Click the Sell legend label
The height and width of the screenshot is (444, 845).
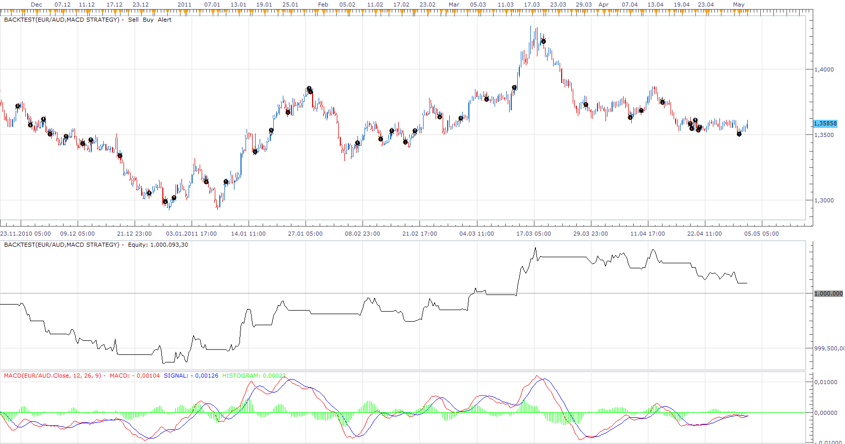pos(133,20)
